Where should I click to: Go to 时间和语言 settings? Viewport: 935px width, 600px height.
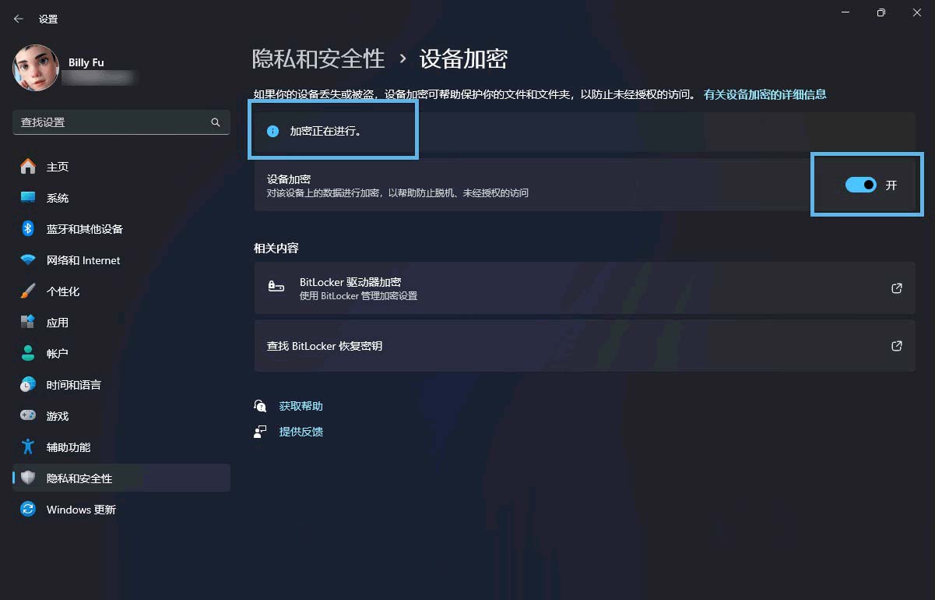click(x=73, y=385)
